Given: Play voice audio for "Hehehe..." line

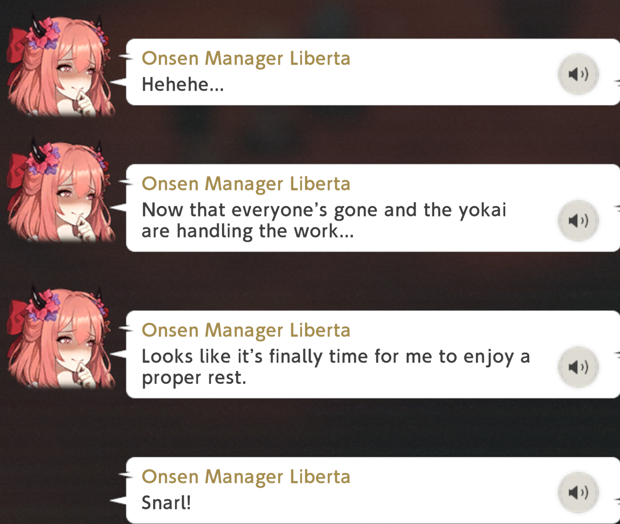Looking at the screenshot, I should [578, 74].
